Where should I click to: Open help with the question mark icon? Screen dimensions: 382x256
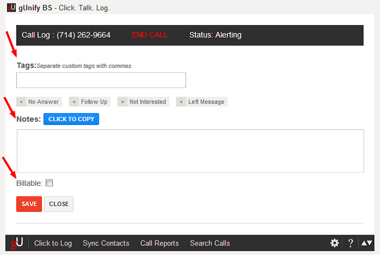[351, 243]
